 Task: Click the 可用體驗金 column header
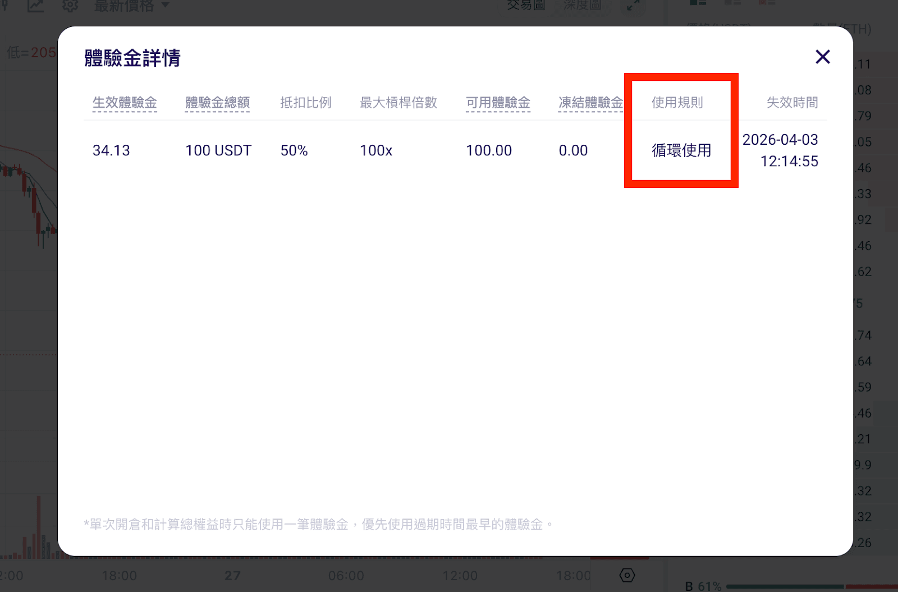[x=498, y=103]
